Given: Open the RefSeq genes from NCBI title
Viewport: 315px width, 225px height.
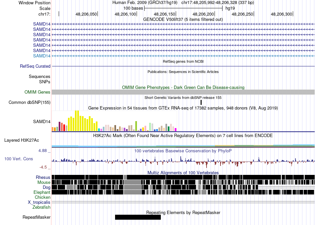Looking at the screenshot, I should pos(183,61).
